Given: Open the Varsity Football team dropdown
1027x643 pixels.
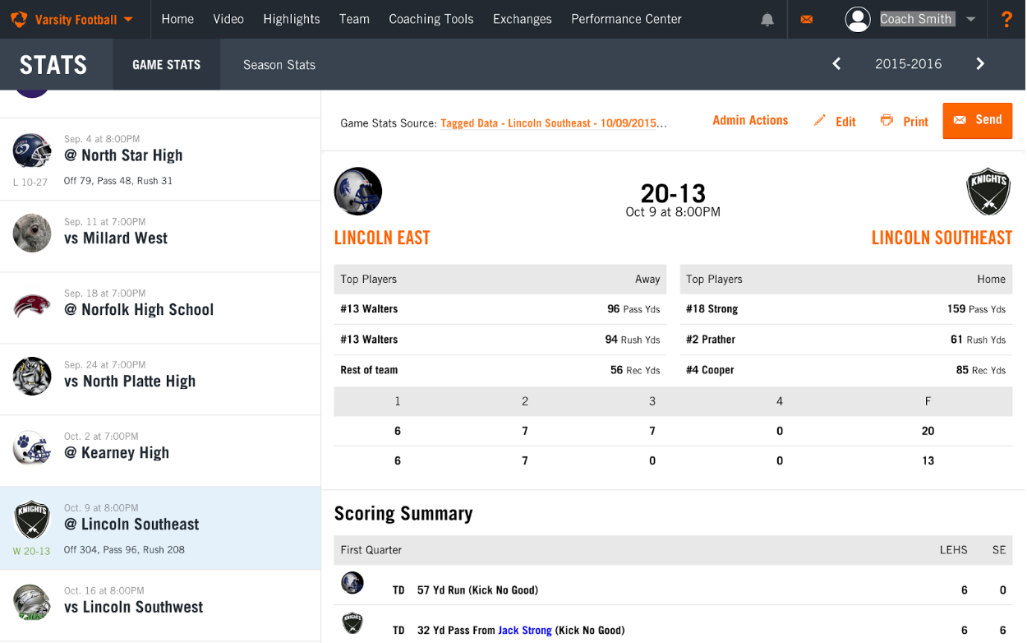Looking at the screenshot, I should pyautogui.click(x=74, y=19).
